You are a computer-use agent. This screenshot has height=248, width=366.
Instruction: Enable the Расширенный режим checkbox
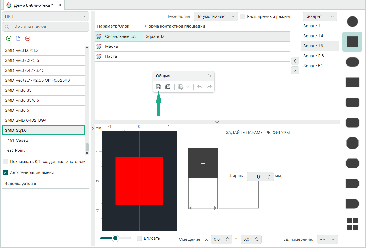(x=243, y=16)
